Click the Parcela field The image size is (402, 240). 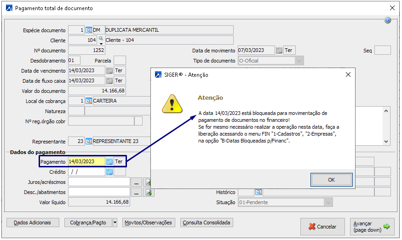point(120,61)
